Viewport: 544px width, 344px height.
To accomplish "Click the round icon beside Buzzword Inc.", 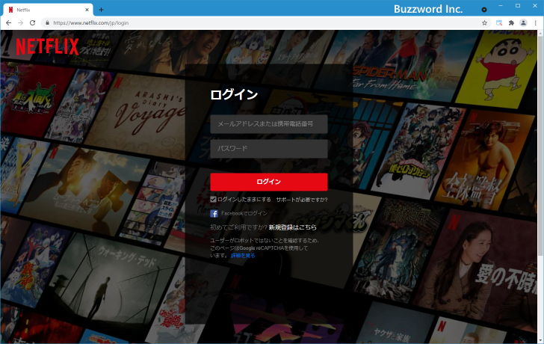I will 484,10.
